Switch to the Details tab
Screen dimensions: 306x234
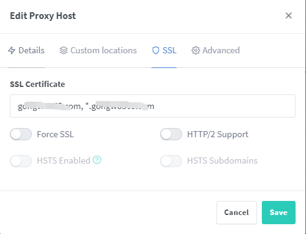click(x=26, y=50)
